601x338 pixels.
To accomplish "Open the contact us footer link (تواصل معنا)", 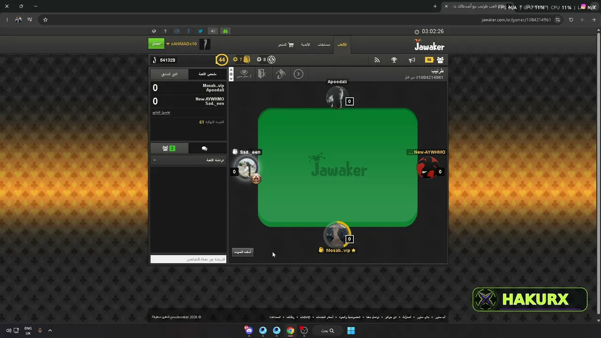I will 372,317.
